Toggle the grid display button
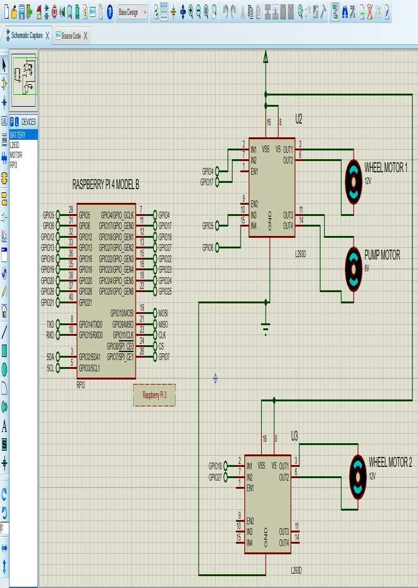418x588 pixels. coord(164,12)
